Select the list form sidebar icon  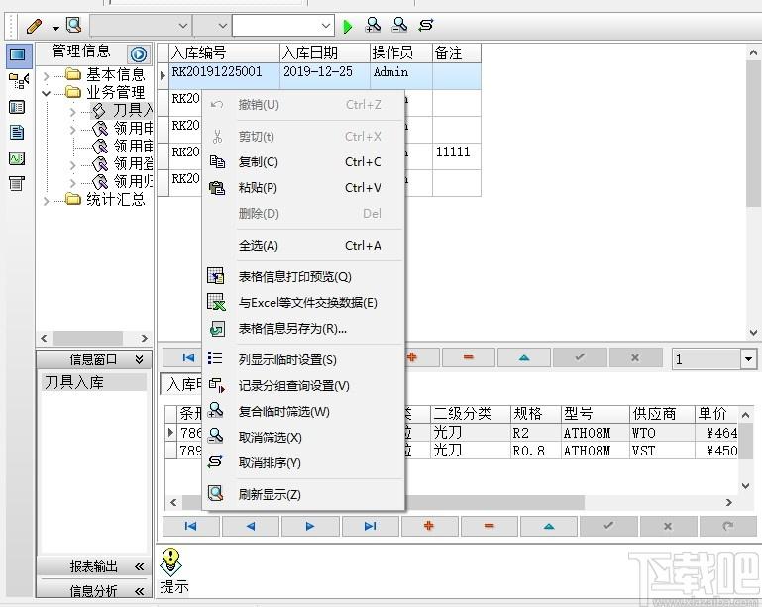[x=17, y=107]
